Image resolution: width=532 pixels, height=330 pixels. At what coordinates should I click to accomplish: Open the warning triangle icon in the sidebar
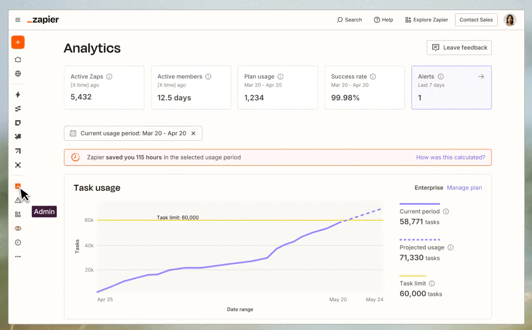pyautogui.click(x=18, y=200)
